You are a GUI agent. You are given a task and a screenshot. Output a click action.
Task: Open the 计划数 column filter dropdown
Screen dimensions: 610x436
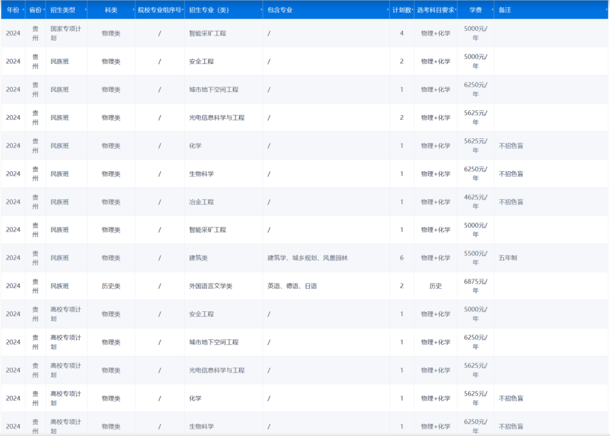coord(412,10)
